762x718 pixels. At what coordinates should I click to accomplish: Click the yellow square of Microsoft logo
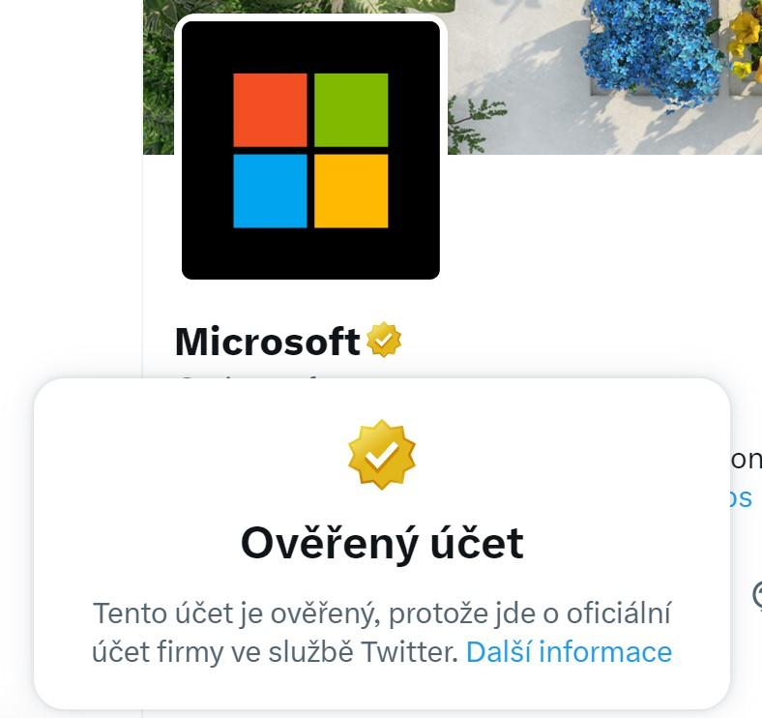pos(351,192)
